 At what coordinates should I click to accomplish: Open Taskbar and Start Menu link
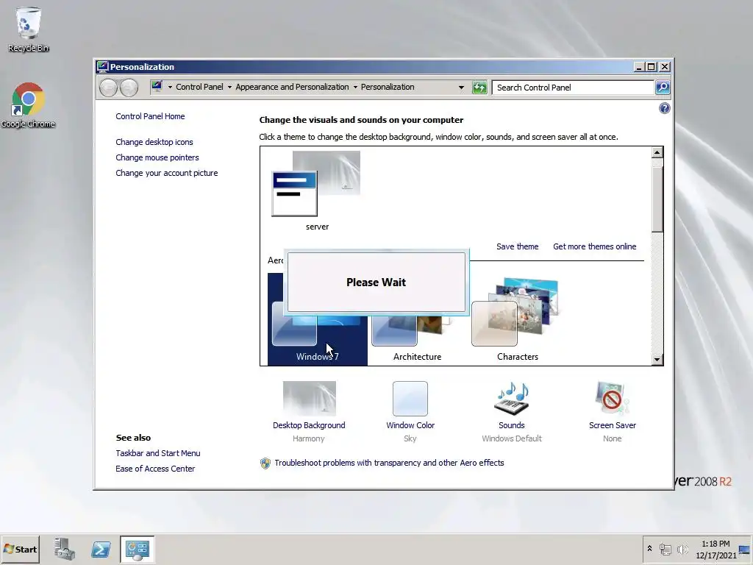158,453
